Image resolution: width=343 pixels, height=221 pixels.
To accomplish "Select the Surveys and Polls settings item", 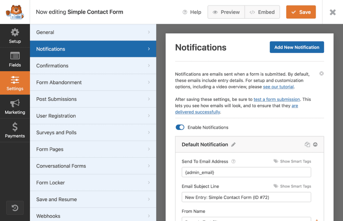I will coord(93,132).
